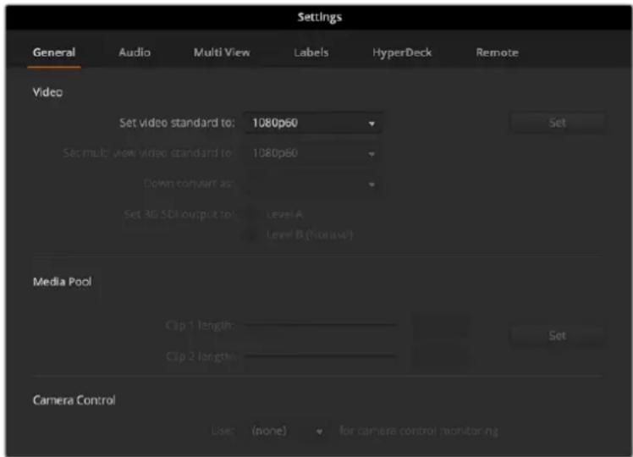
Task: Open the Multi View tab
Action: click(x=222, y=52)
